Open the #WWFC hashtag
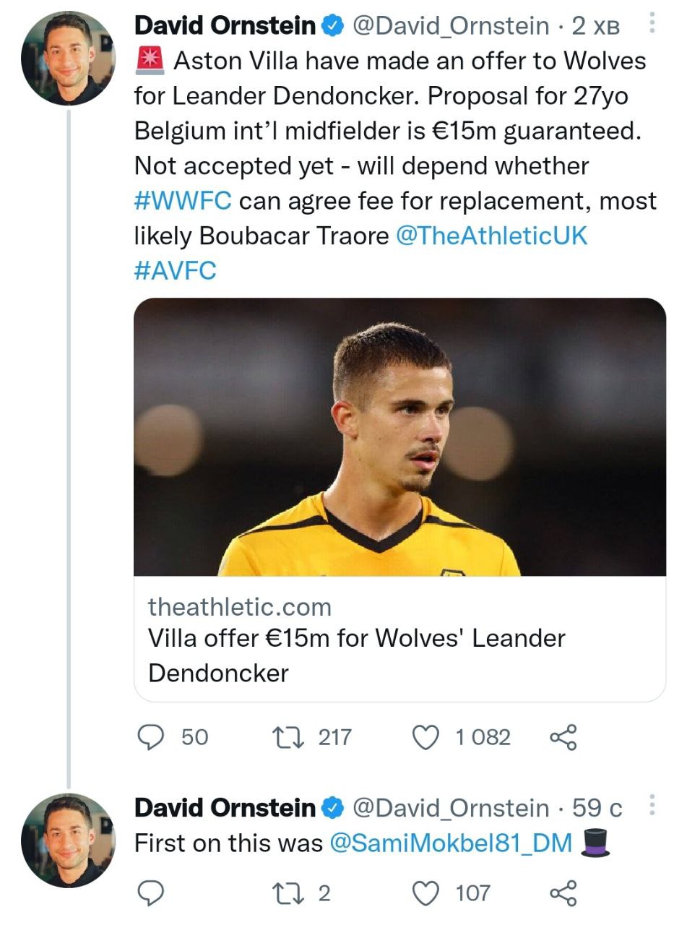The height and width of the screenshot is (925, 687). click(183, 200)
